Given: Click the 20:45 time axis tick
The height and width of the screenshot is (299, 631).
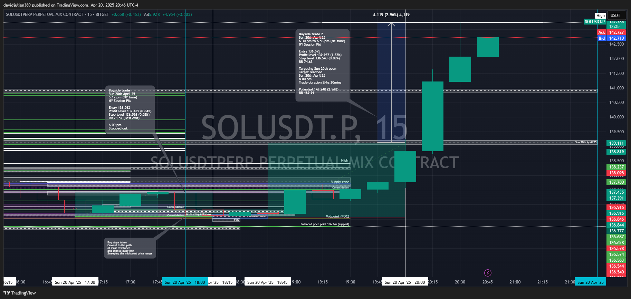Looking at the screenshot, I should pyautogui.click(x=488, y=282).
